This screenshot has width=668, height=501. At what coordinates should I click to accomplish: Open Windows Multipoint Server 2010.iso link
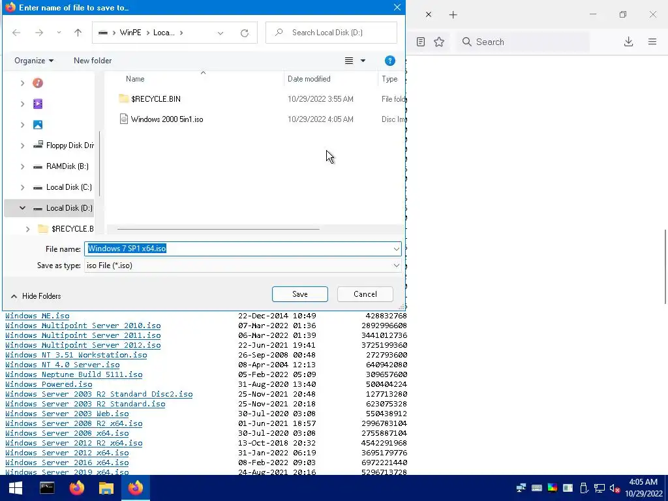pos(83,326)
